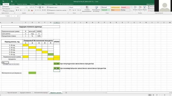This screenshot has width=172, height=96.
Task: Open the merge and center dropdown arrow
Action: point(67,10)
